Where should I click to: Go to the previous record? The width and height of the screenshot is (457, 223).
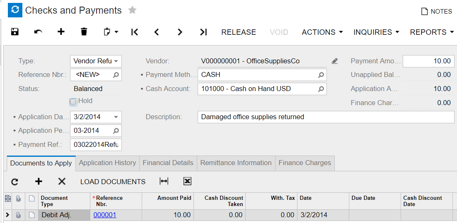(157, 32)
